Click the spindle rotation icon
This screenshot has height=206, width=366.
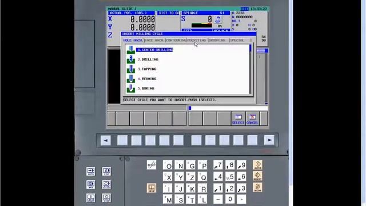click(218, 19)
